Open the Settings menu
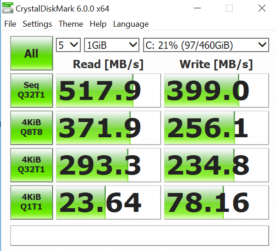This screenshot has height=251, width=277. [x=37, y=24]
